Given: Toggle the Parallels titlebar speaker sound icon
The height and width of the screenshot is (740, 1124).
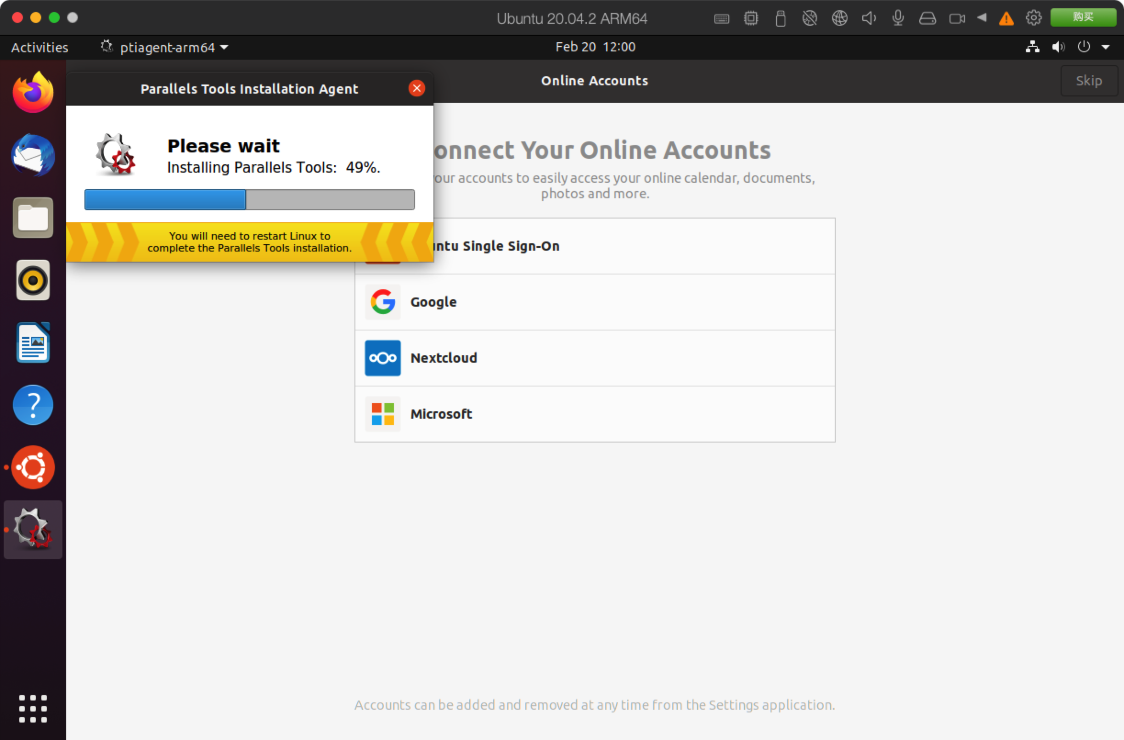Looking at the screenshot, I should click(x=869, y=18).
